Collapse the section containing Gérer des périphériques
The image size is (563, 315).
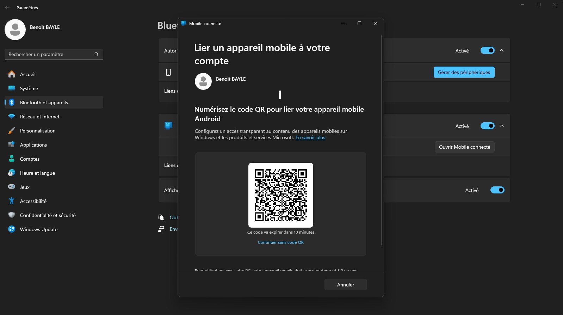click(x=502, y=51)
